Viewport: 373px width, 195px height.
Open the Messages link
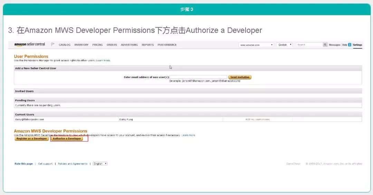tap(334, 45)
